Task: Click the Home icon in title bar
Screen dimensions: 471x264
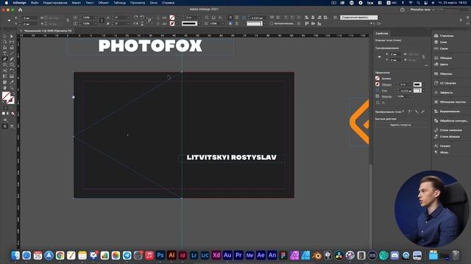Action: tap(20, 10)
